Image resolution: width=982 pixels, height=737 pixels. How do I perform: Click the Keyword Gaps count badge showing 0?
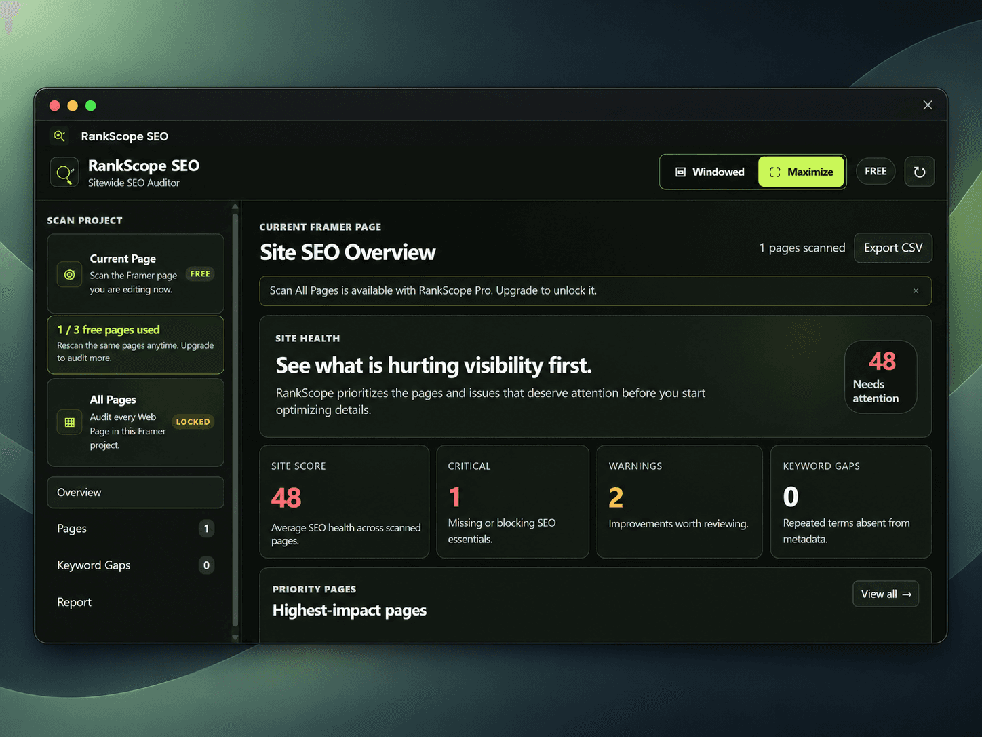tap(207, 565)
